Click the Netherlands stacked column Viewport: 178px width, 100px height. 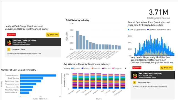(x=123, y=82)
